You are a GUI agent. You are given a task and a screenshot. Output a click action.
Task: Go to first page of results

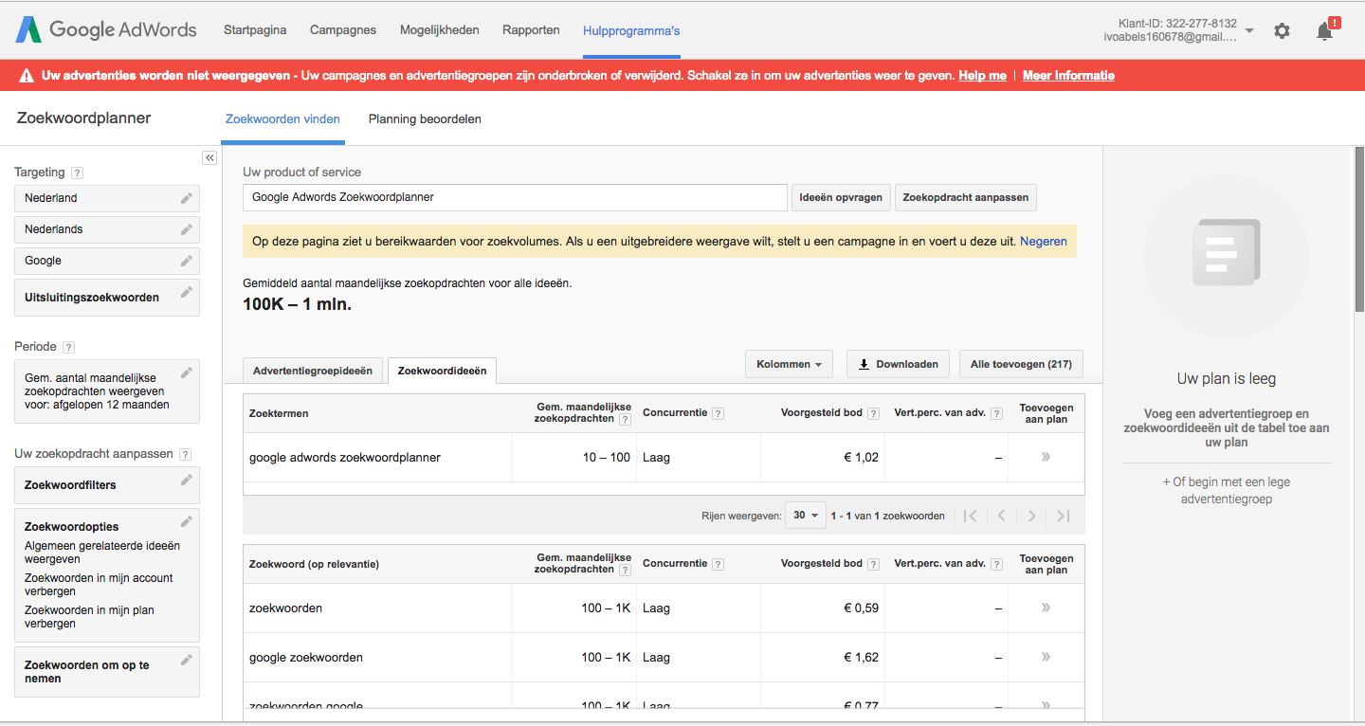(x=969, y=516)
